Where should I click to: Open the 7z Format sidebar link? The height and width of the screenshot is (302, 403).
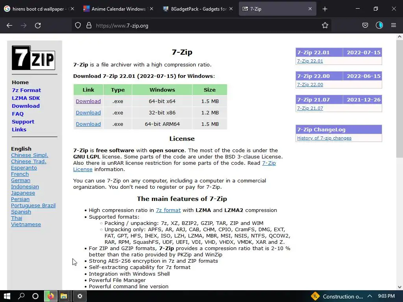point(26,90)
